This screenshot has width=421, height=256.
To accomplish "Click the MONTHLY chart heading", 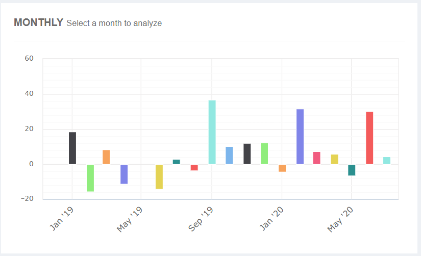I will (38, 22).
